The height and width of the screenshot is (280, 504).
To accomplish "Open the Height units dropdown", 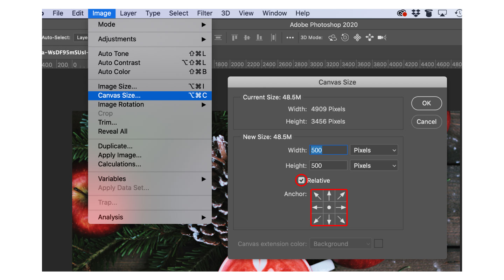I will coord(374,165).
